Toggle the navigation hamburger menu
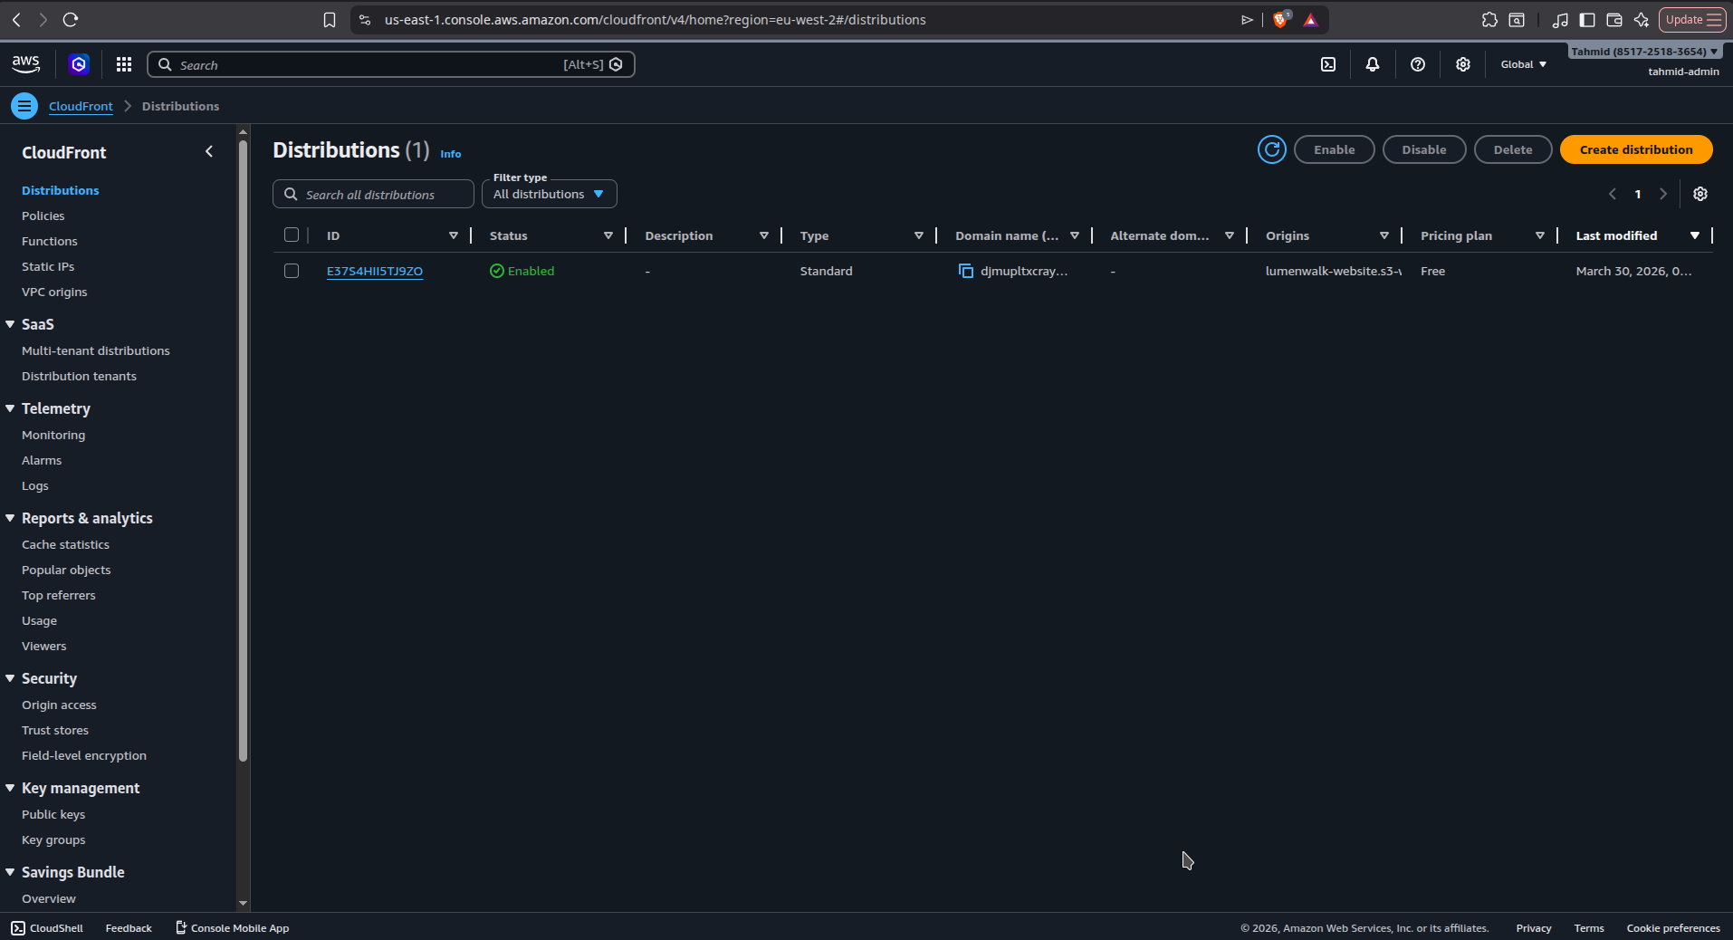The image size is (1733, 940). (24, 106)
